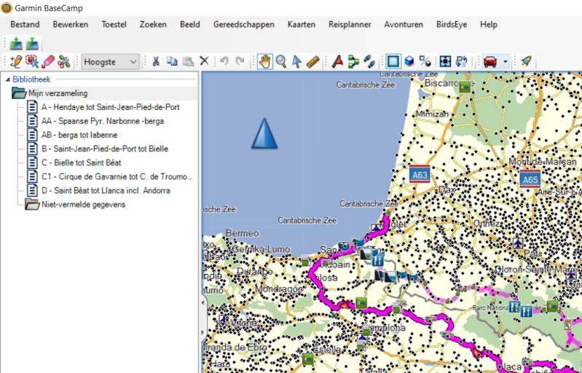Click the blue north arrow on map

tap(264, 133)
